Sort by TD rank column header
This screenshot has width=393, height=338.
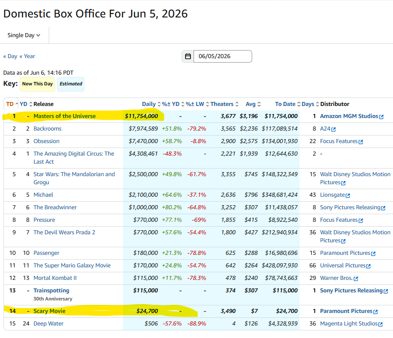click(x=12, y=104)
